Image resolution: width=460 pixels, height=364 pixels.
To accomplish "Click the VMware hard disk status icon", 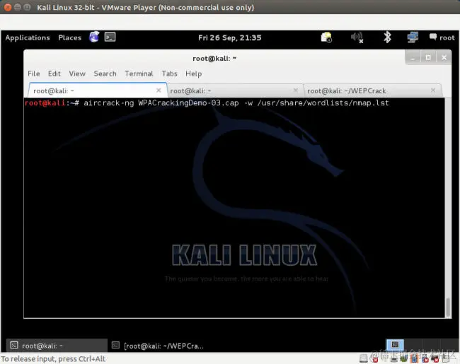I will coord(364,358).
